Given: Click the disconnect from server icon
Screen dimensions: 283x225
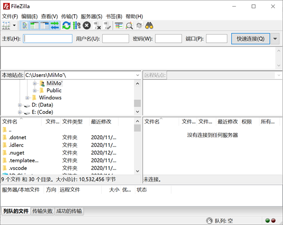Looking at the screenshot, I should (97, 26).
